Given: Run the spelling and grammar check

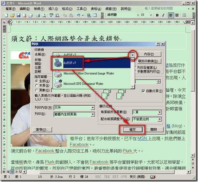Looking at the screenshot, I should pyautogui.click(x=51, y=15).
